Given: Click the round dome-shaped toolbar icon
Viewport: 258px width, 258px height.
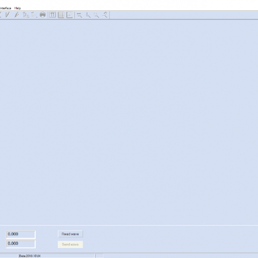Looking at the screenshot, I should 43,15.
